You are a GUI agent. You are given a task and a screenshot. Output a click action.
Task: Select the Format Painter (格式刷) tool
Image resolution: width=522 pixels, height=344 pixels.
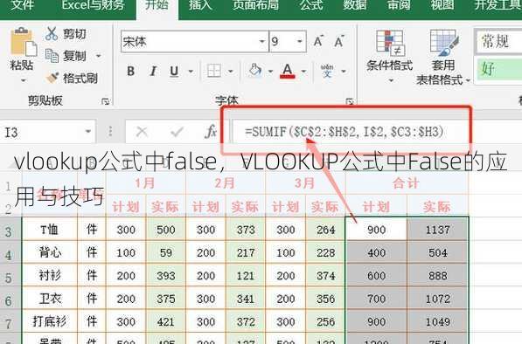click(x=72, y=78)
